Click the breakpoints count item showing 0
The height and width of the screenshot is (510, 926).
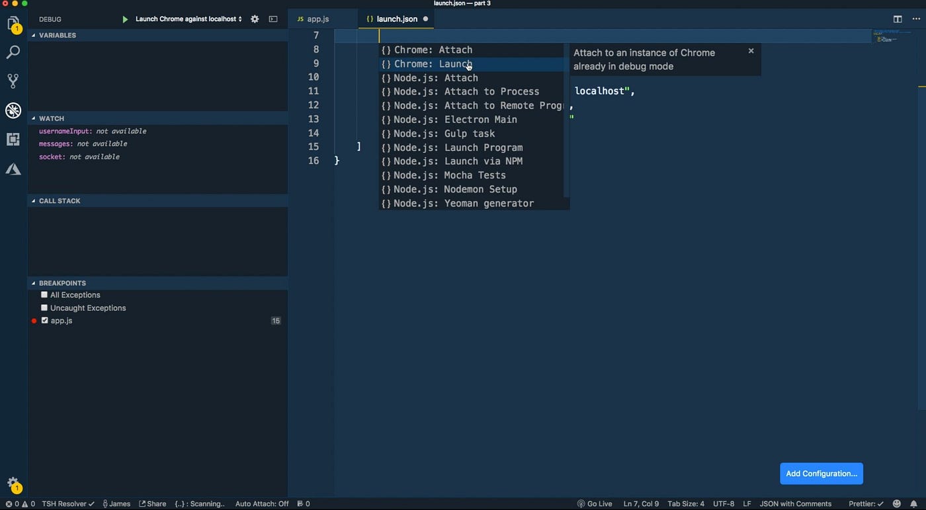point(304,504)
